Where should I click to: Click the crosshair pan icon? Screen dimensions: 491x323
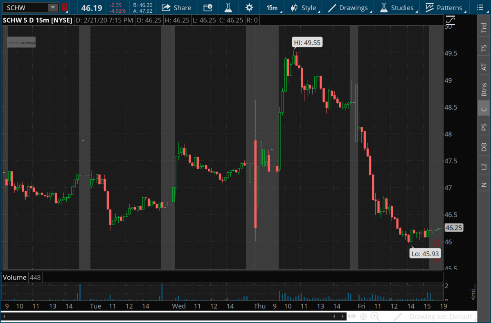(x=363, y=316)
